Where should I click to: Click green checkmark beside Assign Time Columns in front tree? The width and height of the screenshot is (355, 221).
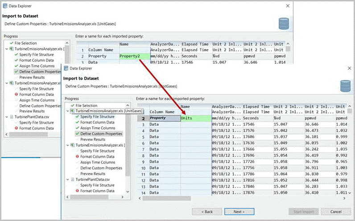(77, 128)
